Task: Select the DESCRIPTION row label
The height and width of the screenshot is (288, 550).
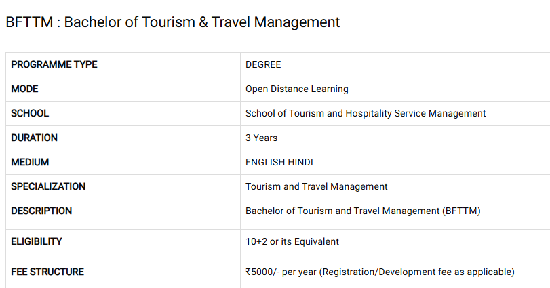Action: [41, 211]
